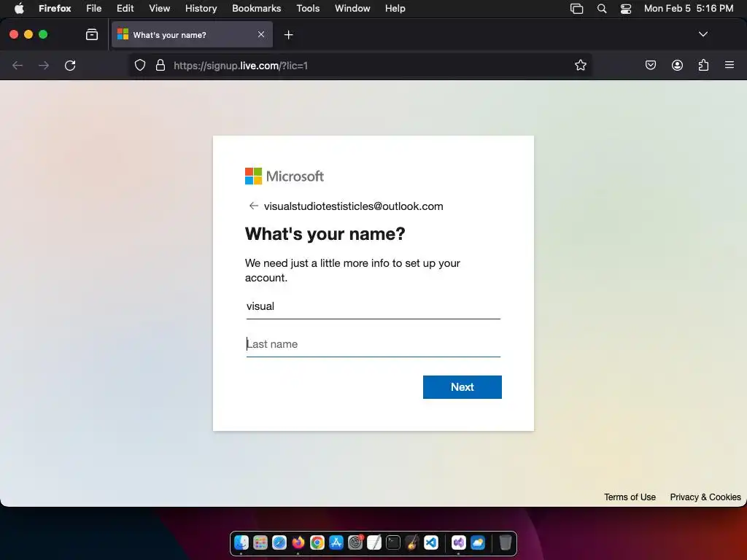Open the Privacy & Cookies link

pyautogui.click(x=705, y=497)
